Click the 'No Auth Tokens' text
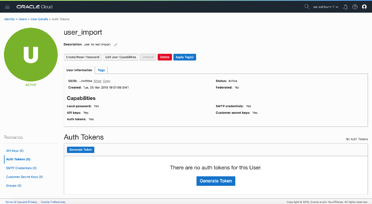 pyautogui.click(x=357, y=139)
